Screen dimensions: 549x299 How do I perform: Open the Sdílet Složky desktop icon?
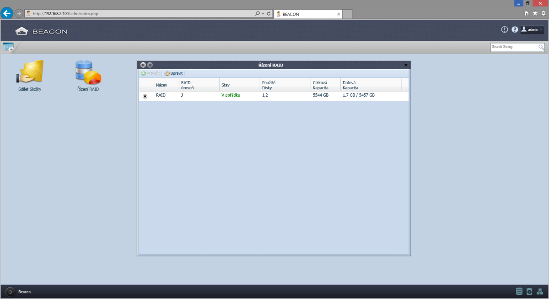pyautogui.click(x=30, y=73)
